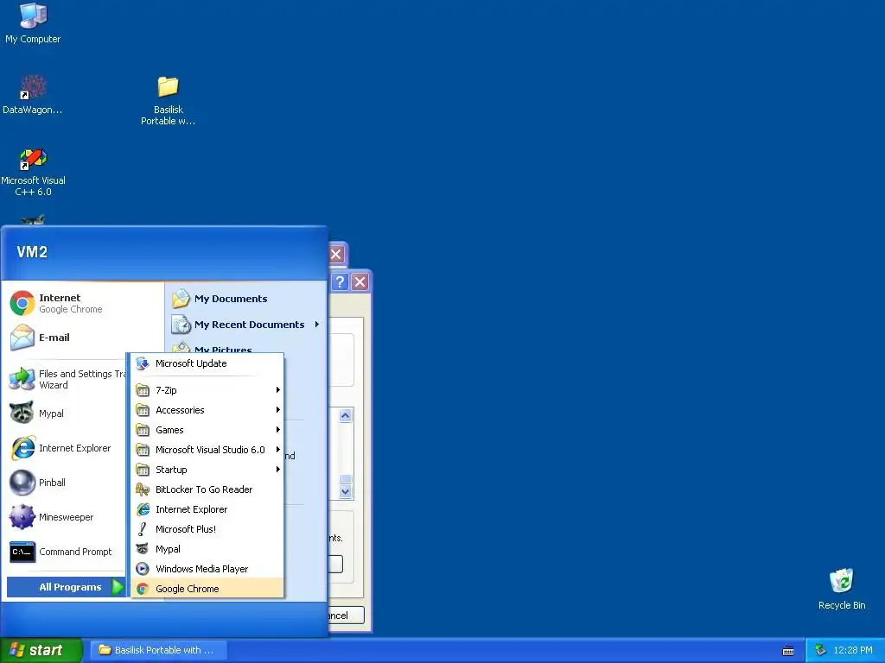
Task: Click the taskbar keyboard icon
Action: pyautogui.click(x=788, y=651)
